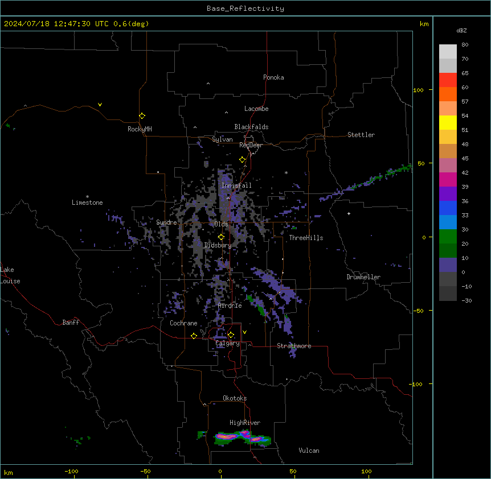This screenshot has width=491, height=479.
Task: Click the ThreeHills label
Action: [306, 238]
